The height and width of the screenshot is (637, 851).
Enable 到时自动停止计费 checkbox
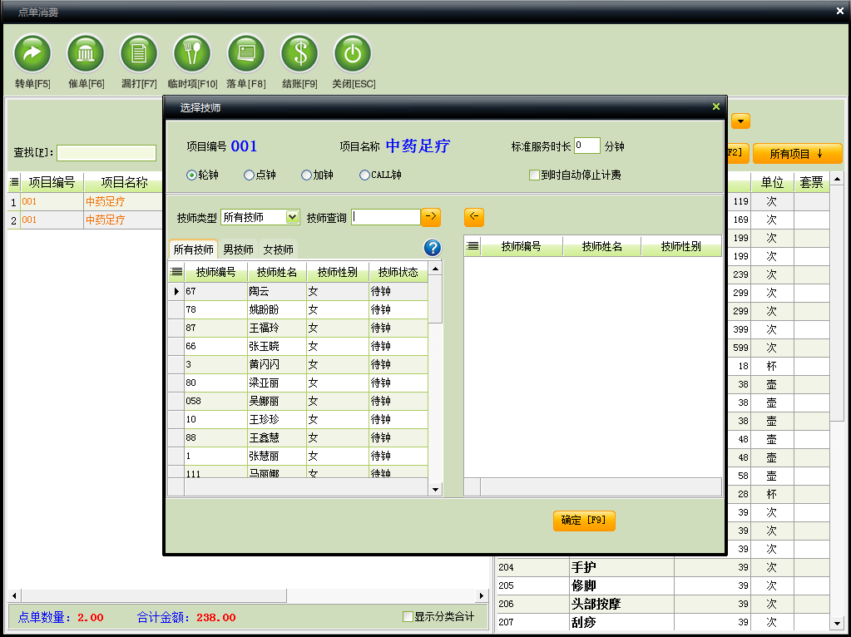[x=535, y=175]
